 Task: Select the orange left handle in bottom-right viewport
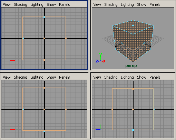(112, 109)
